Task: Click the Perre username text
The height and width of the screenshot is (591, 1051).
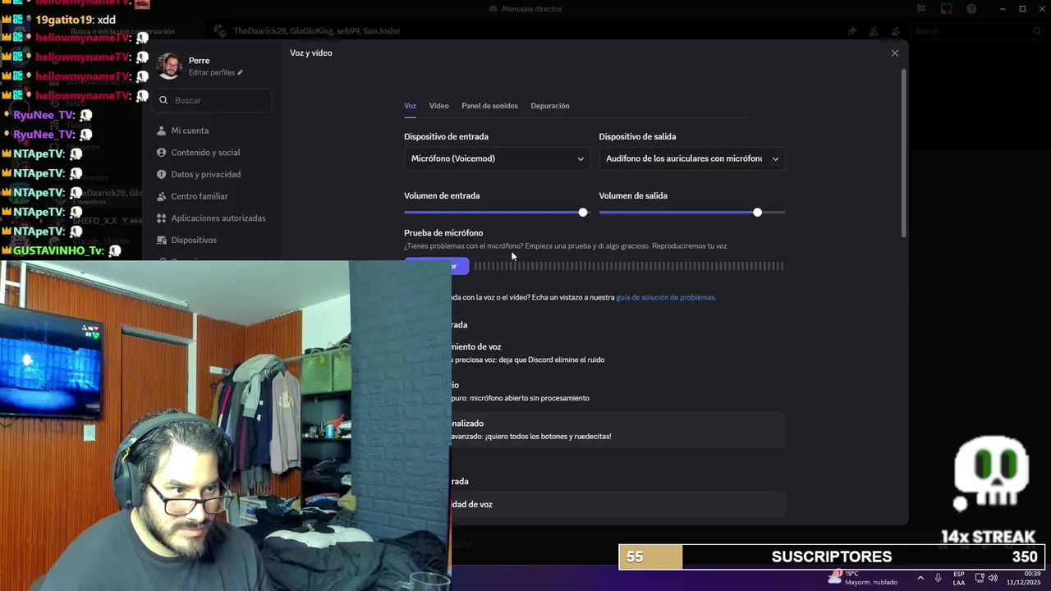Action: tap(199, 61)
